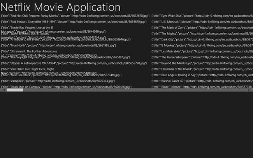253x158 pixels.
Task: Select the Meet Joe Black row
Action: [61, 75]
